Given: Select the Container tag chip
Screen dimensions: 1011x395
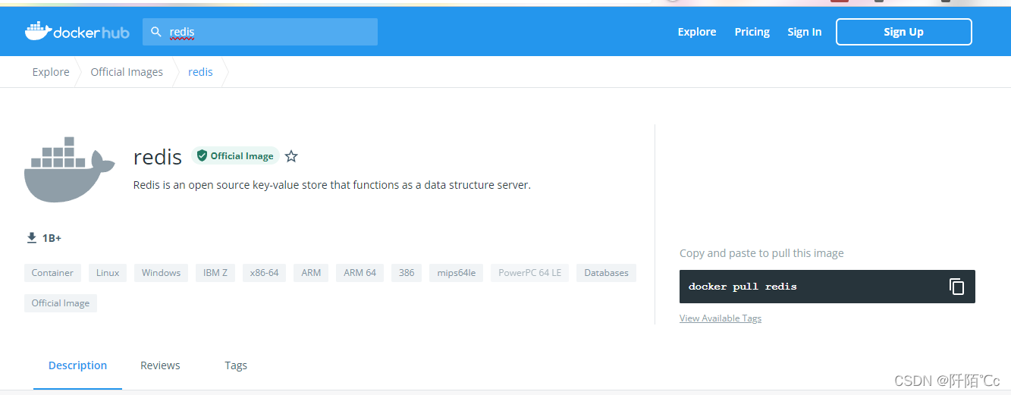Looking at the screenshot, I should click(x=52, y=273).
